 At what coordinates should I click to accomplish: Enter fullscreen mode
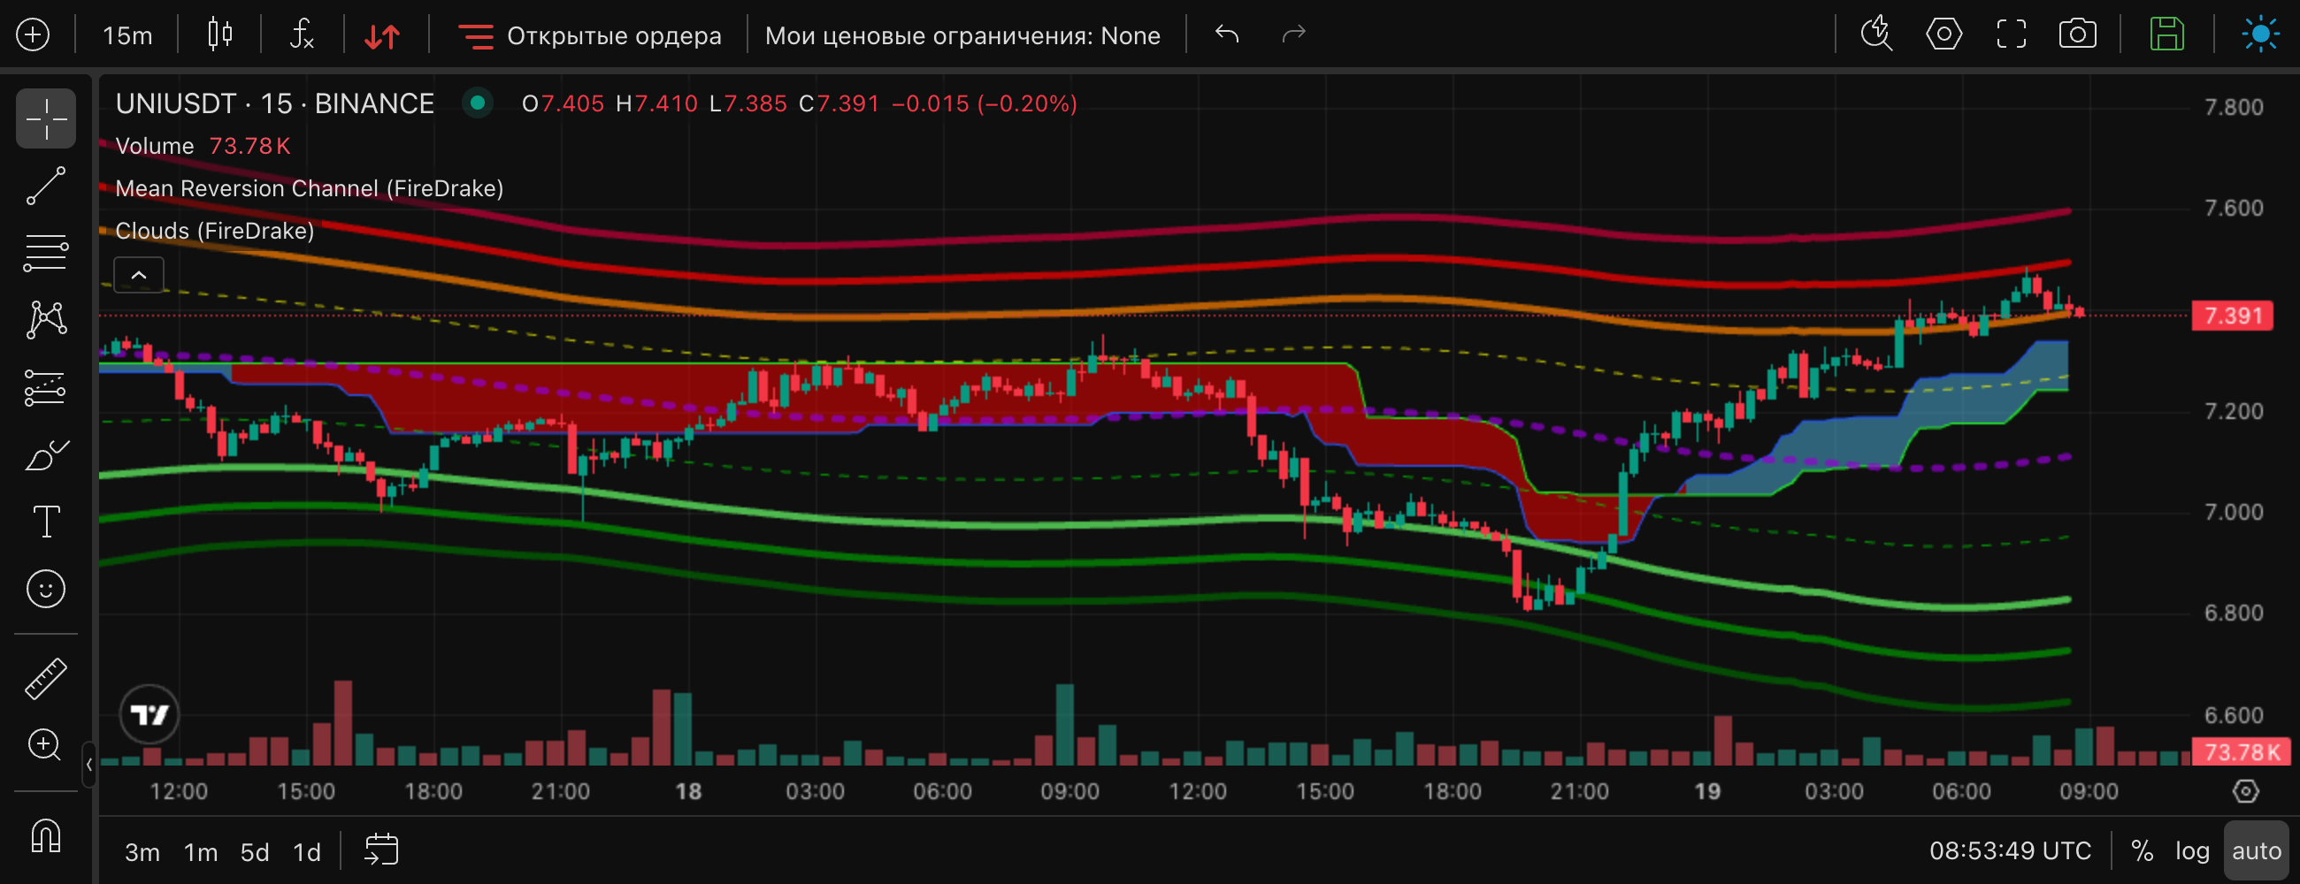(2011, 34)
